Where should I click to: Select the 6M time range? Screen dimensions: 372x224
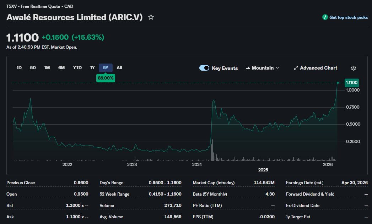point(61,68)
